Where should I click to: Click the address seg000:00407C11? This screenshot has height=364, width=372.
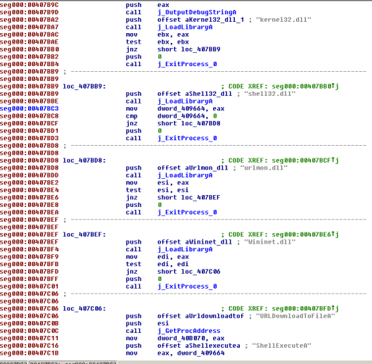click(29, 339)
